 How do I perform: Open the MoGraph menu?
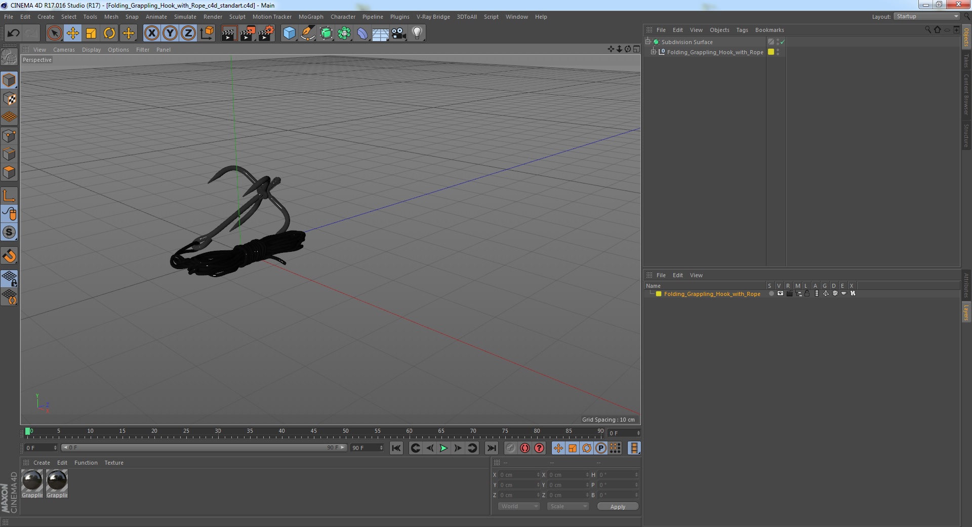[311, 17]
